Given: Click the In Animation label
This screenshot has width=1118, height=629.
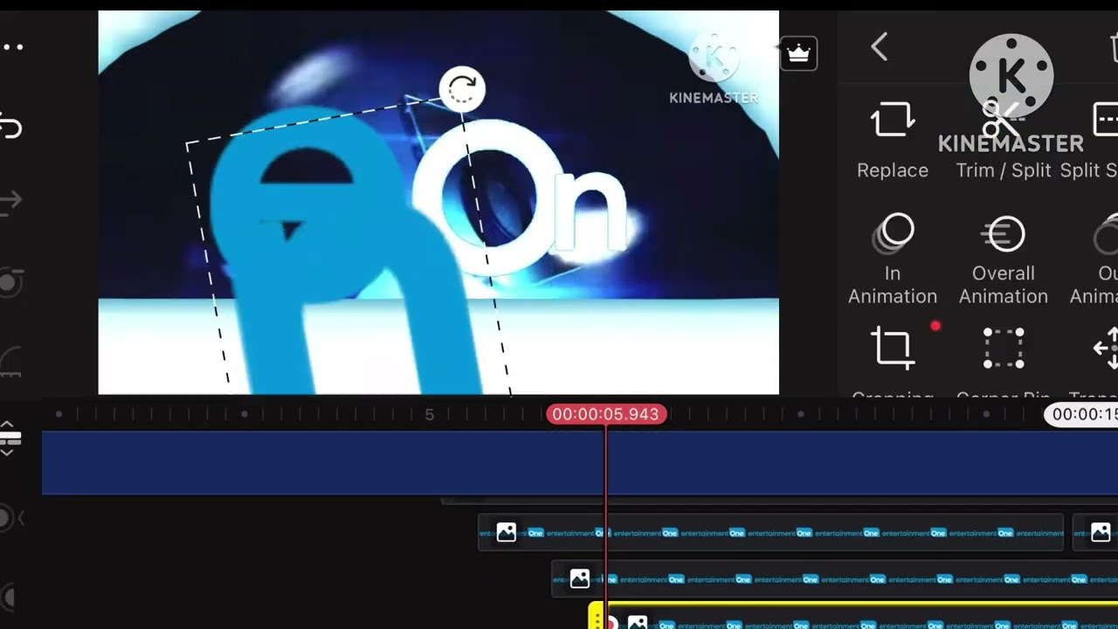Looking at the screenshot, I should pyautogui.click(x=892, y=285).
